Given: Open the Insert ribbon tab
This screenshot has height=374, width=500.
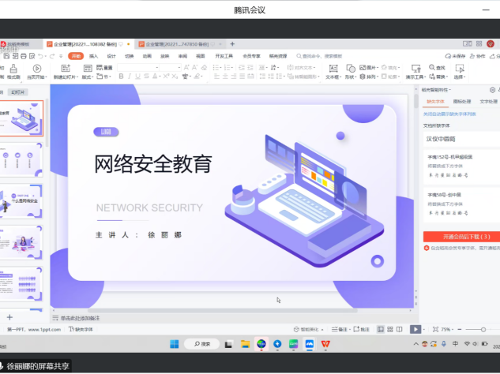Looking at the screenshot, I should [x=93, y=56].
